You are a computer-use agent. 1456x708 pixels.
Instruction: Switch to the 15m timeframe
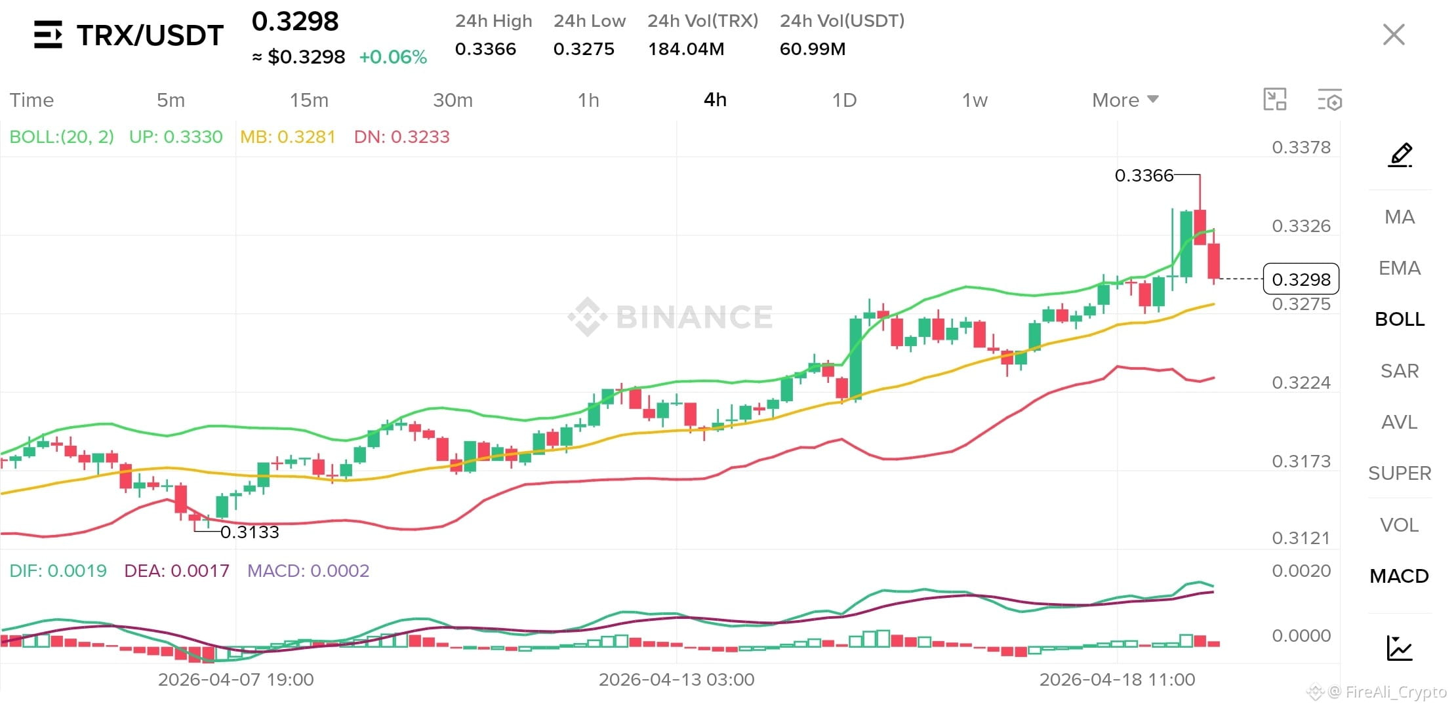pos(309,100)
